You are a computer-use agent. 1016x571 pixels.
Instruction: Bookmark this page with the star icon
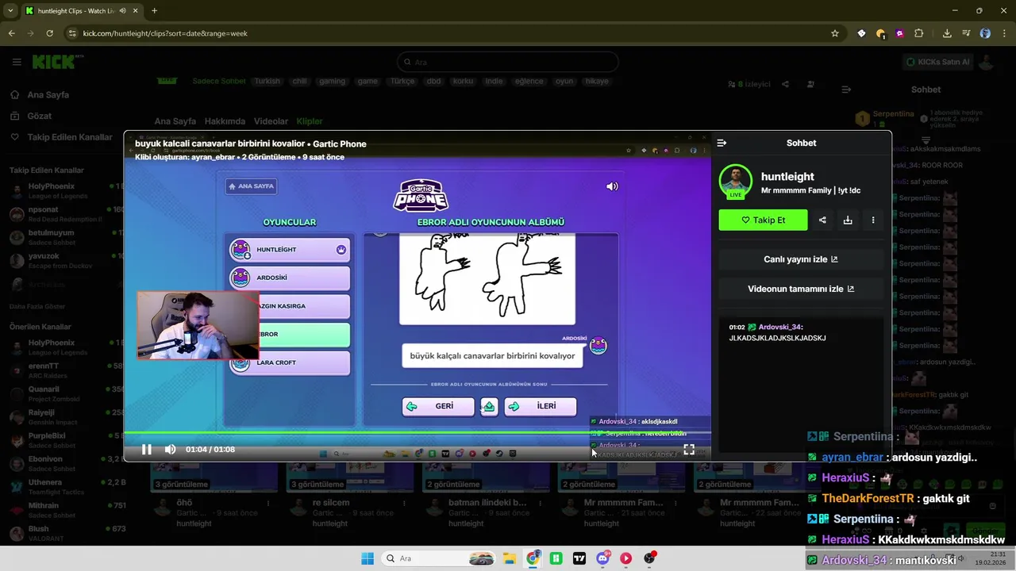click(x=834, y=33)
